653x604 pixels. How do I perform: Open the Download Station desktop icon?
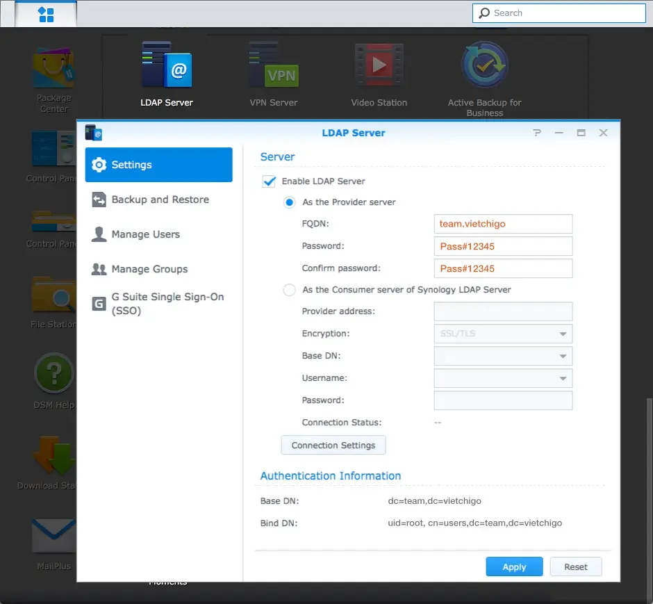click(x=53, y=455)
